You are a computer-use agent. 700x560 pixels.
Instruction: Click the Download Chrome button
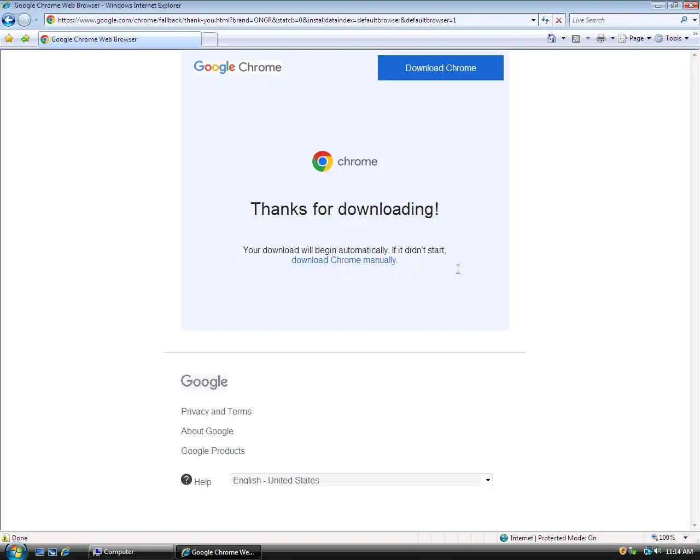[x=441, y=68]
